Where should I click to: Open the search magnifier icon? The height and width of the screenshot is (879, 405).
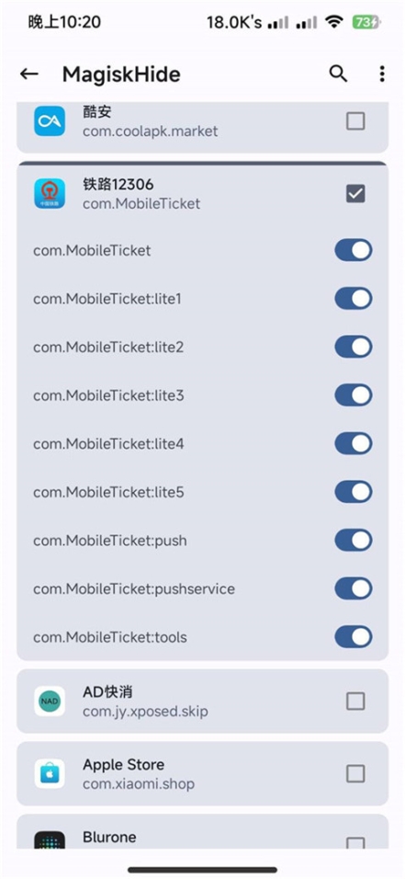[x=338, y=74]
